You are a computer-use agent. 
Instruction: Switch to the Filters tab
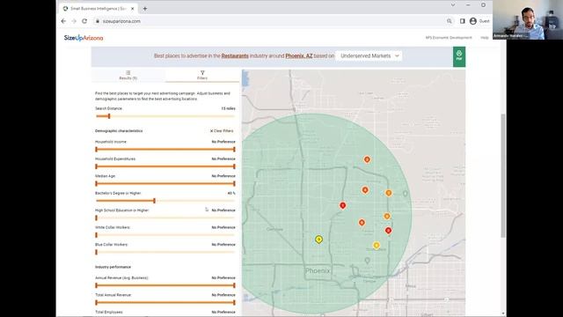click(x=202, y=75)
